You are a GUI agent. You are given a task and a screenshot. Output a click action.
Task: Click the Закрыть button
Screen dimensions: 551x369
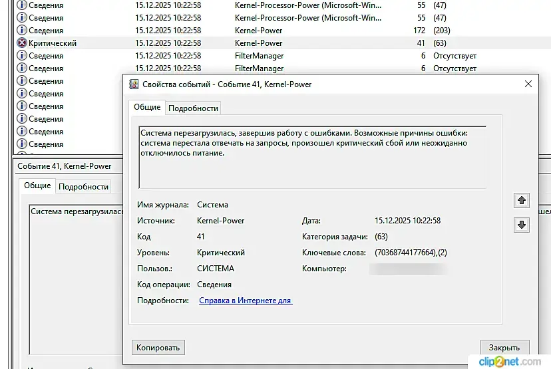tap(504, 348)
